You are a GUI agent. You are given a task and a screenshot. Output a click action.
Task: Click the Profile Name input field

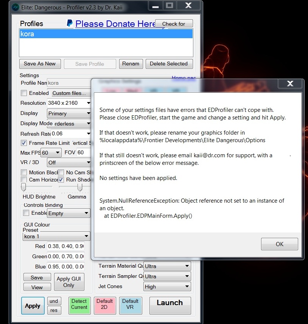click(69, 83)
